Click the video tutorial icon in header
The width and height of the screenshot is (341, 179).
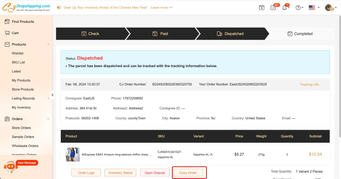(261, 8)
